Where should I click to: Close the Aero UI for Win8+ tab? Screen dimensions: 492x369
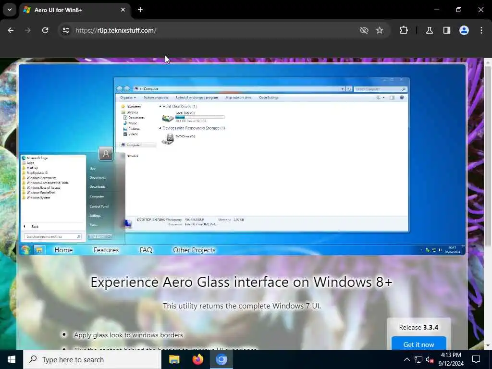click(x=123, y=10)
